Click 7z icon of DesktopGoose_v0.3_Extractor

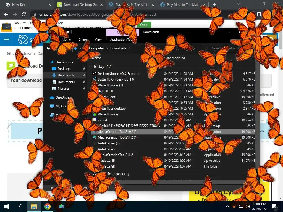pyautogui.click(x=95, y=73)
